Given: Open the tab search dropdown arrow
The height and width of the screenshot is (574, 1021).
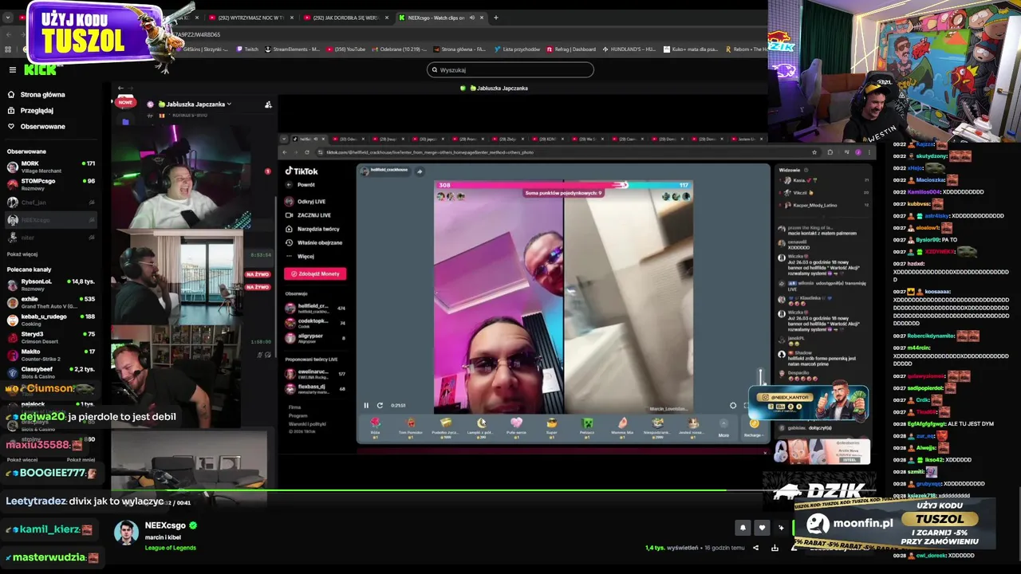Looking at the screenshot, I should pyautogui.click(x=8, y=18).
